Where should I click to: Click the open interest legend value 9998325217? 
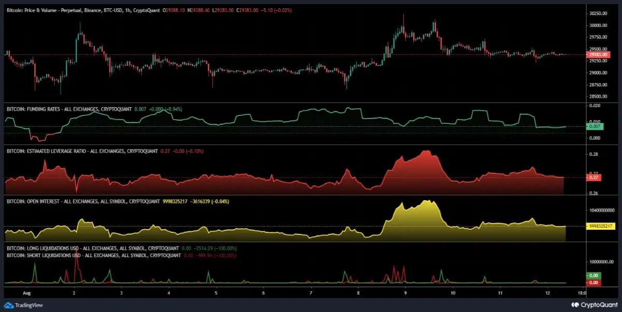tap(175, 201)
